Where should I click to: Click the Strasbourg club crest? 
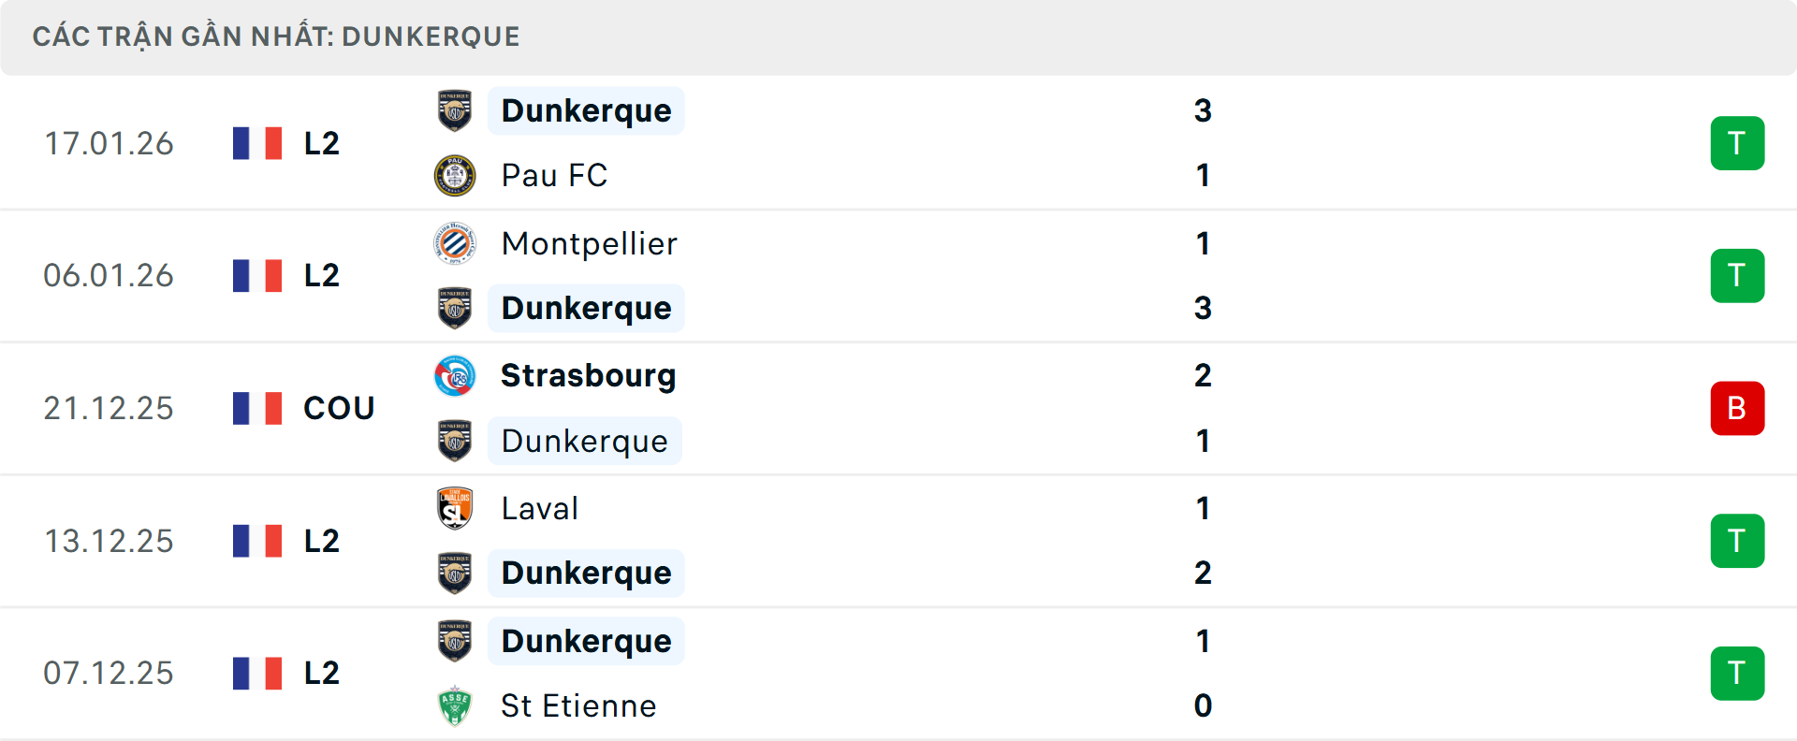point(455,376)
